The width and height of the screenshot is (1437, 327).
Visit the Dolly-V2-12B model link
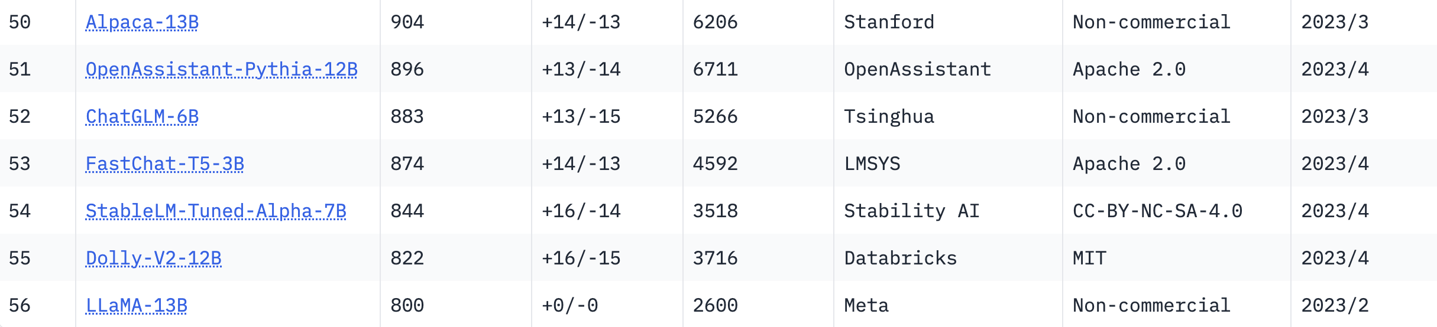tap(154, 259)
